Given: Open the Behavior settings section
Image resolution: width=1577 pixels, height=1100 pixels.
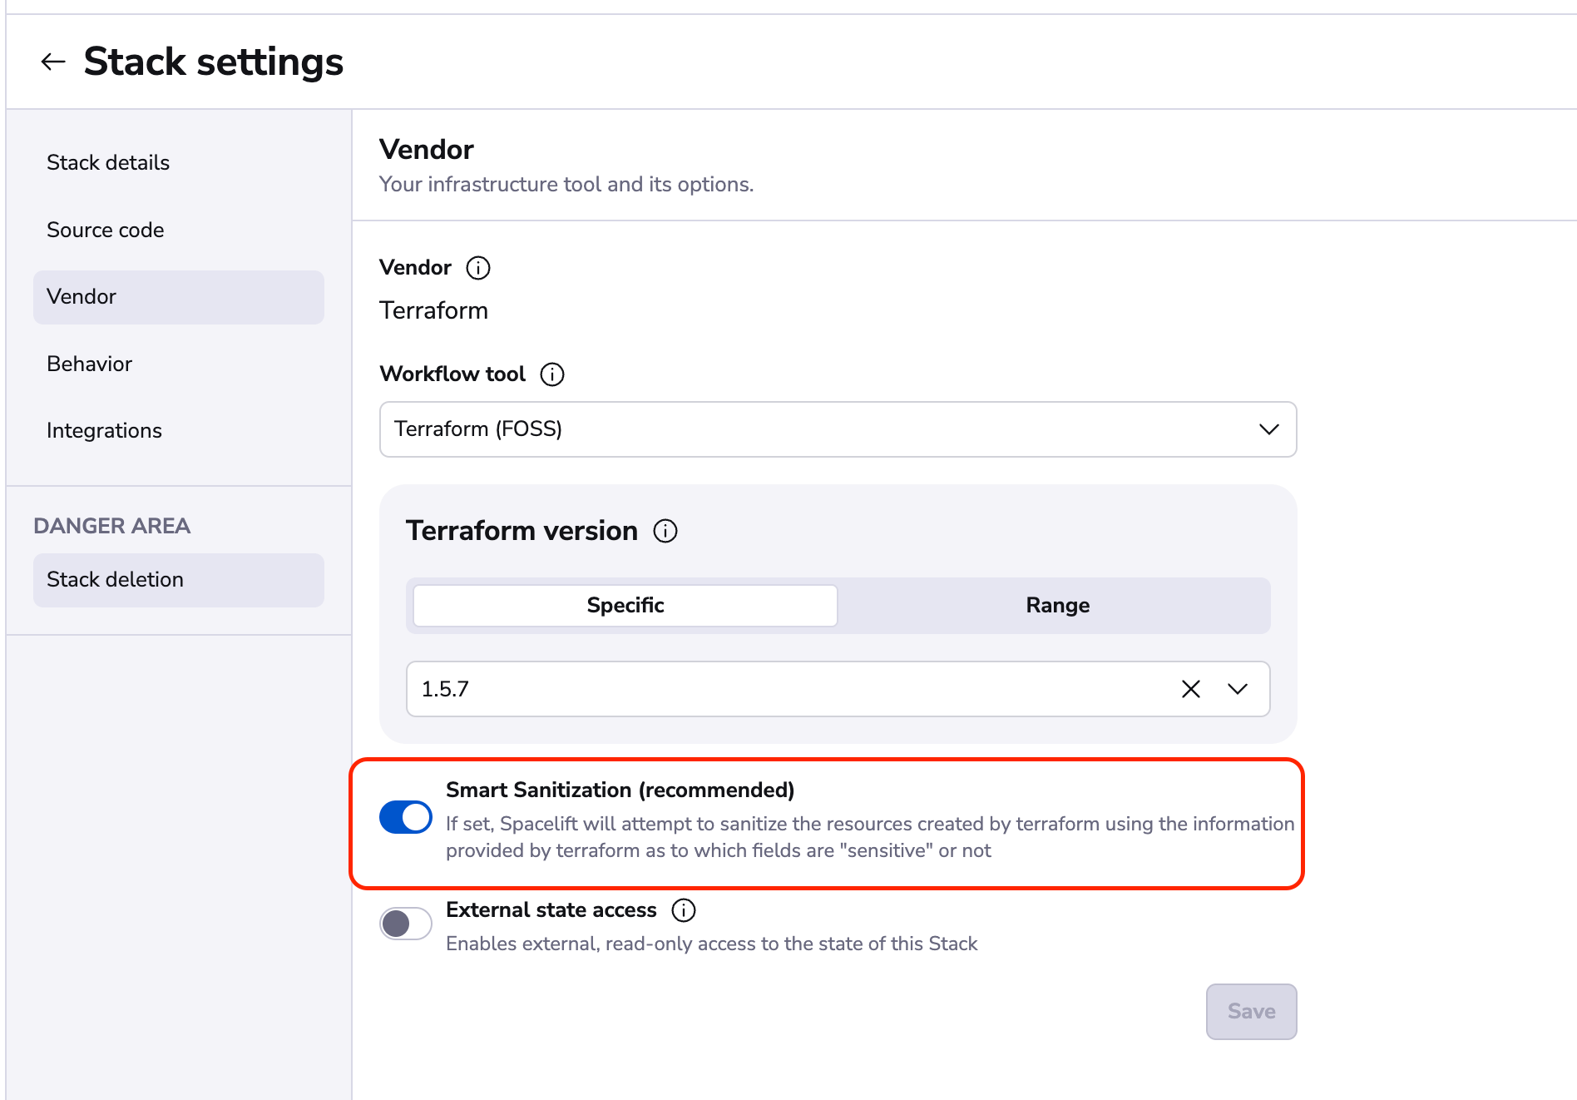Looking at the screenshot, I should [90, 364].
